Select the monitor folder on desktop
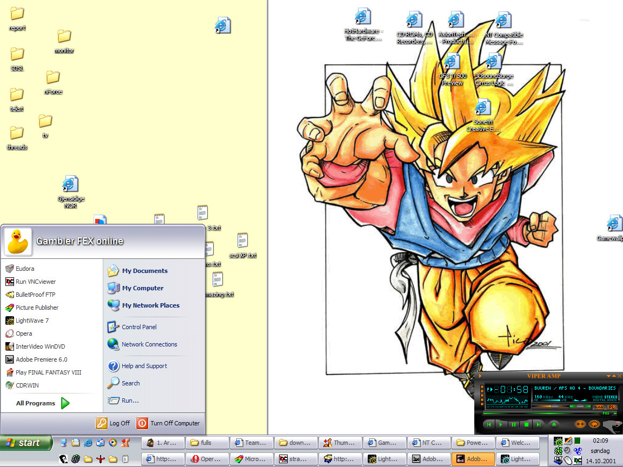Viewport: 623px width, 467px height. click(x=64, y=42)
